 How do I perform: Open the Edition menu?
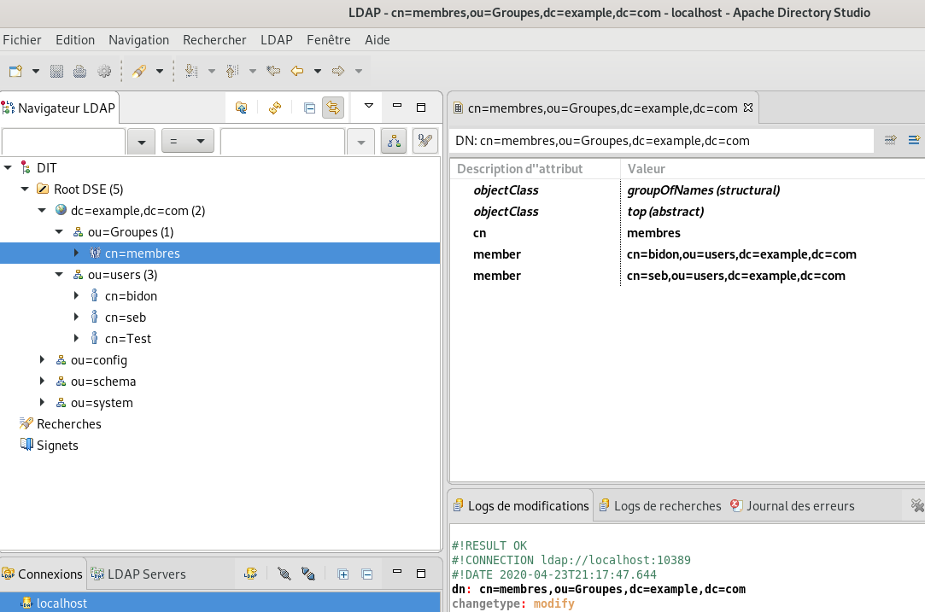pos(75,40)
